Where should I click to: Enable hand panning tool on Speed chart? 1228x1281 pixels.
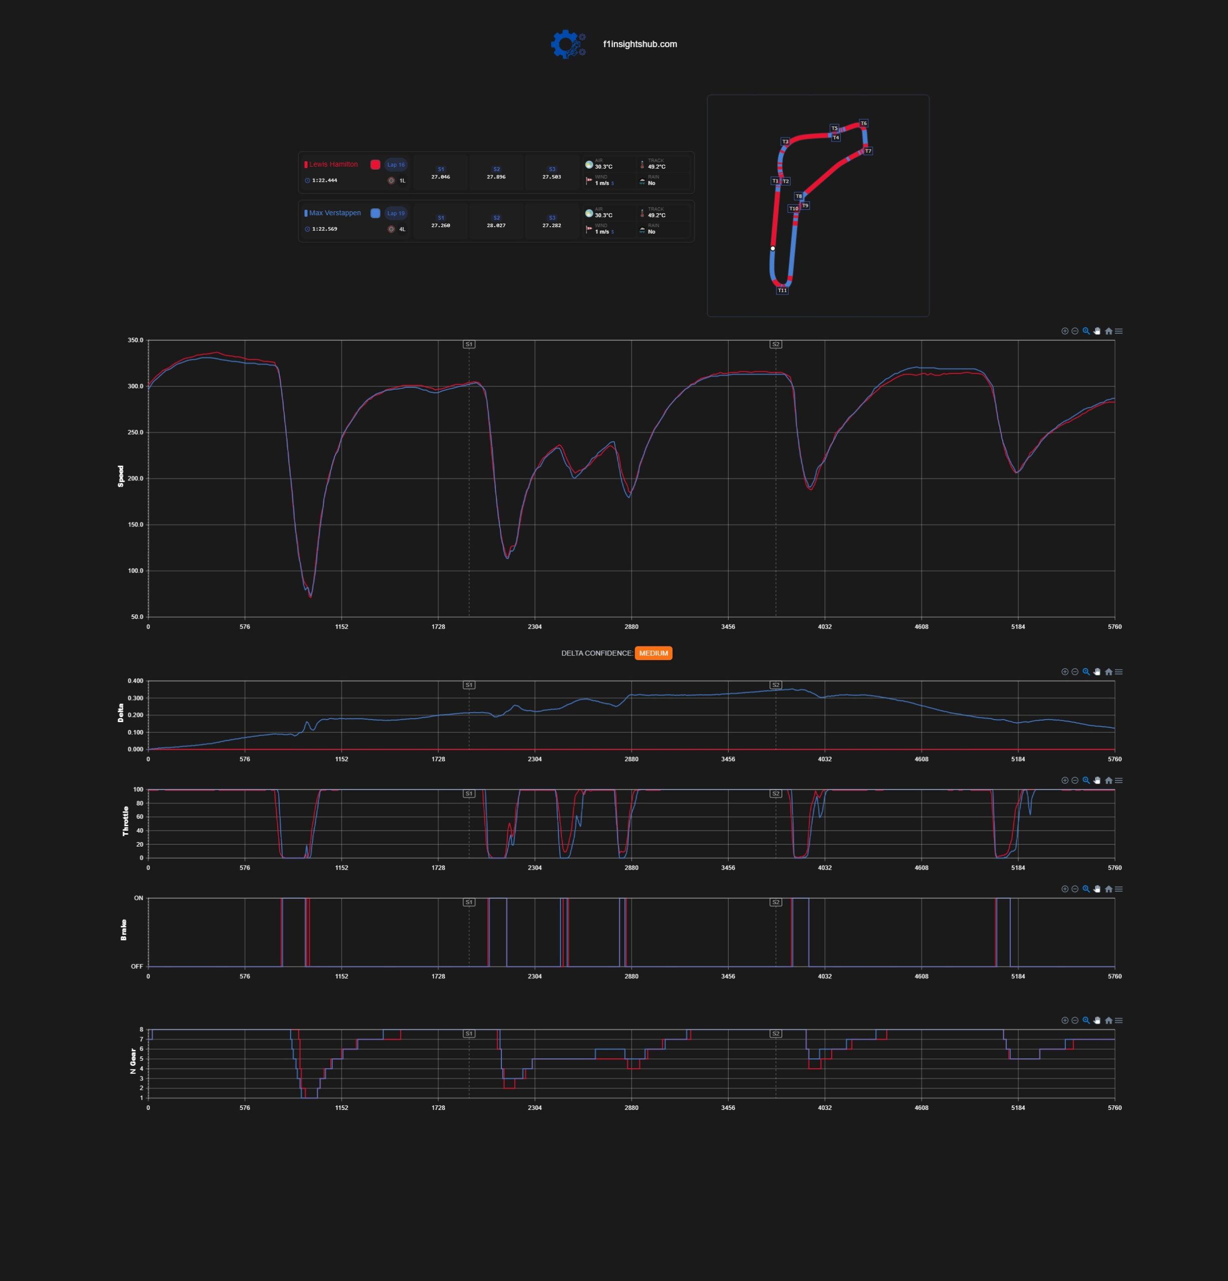(x=1097, y=331)
